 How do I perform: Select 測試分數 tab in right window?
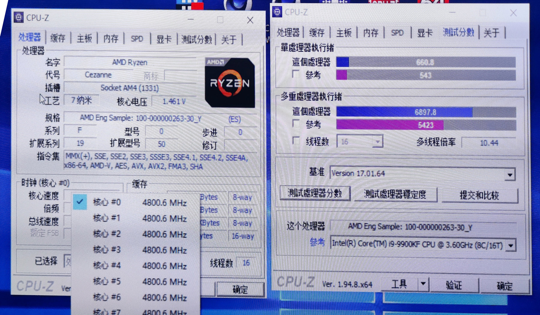[x=458, y=32]
